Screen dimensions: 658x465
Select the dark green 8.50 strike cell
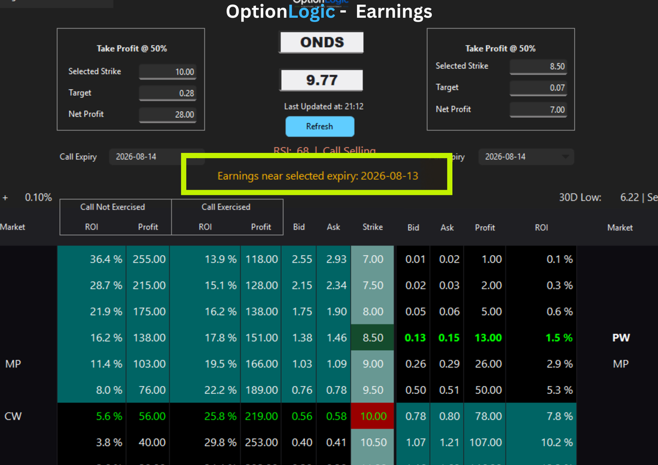pos(373,338)
